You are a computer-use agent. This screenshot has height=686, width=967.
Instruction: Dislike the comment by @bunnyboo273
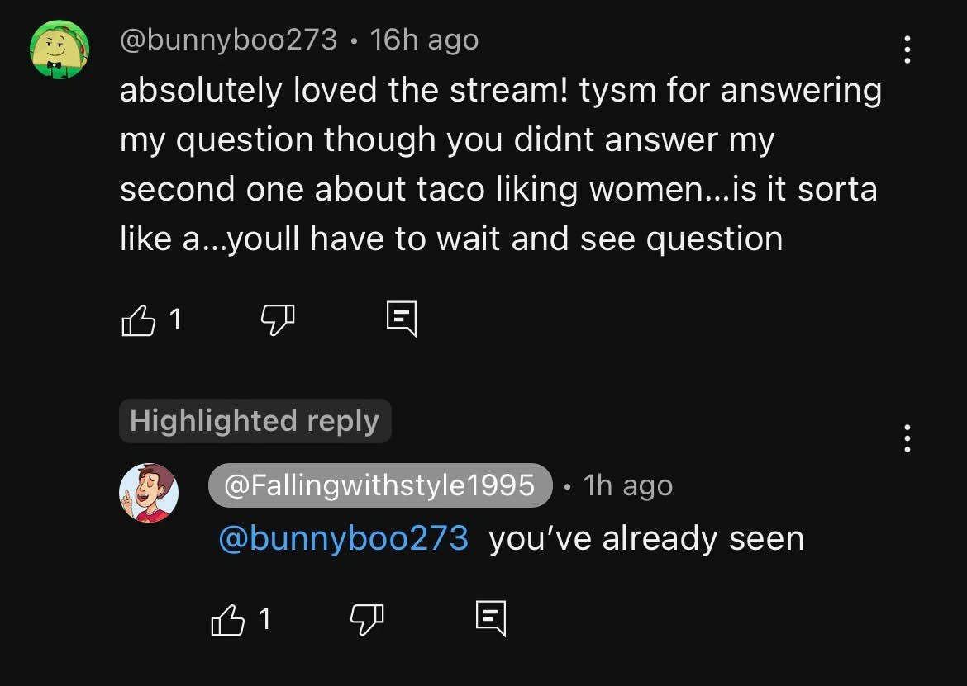279,320
